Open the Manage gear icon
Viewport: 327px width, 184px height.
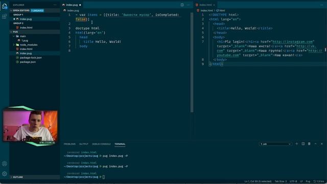[5, 174]
